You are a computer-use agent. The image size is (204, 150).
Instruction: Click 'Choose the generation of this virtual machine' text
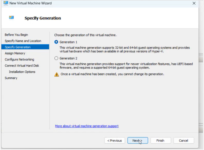[x=85, y=35]
